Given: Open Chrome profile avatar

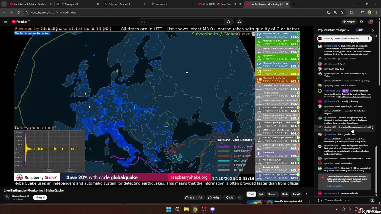Looking at the screenshot, I should coord(369,12).
